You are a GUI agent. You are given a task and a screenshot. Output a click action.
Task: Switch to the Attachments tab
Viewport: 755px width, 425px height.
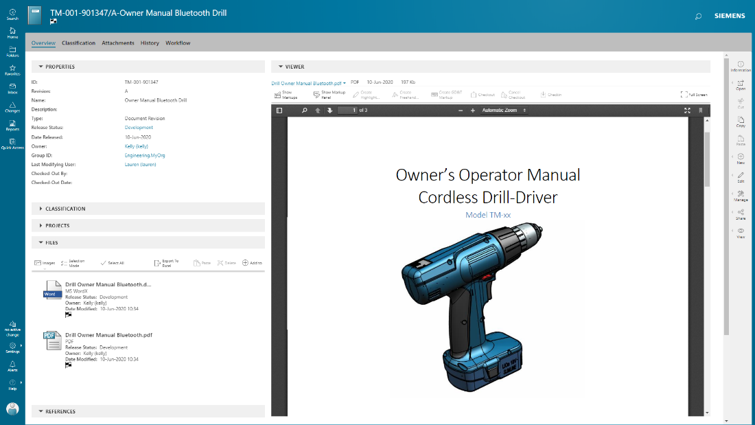point(118,43)
